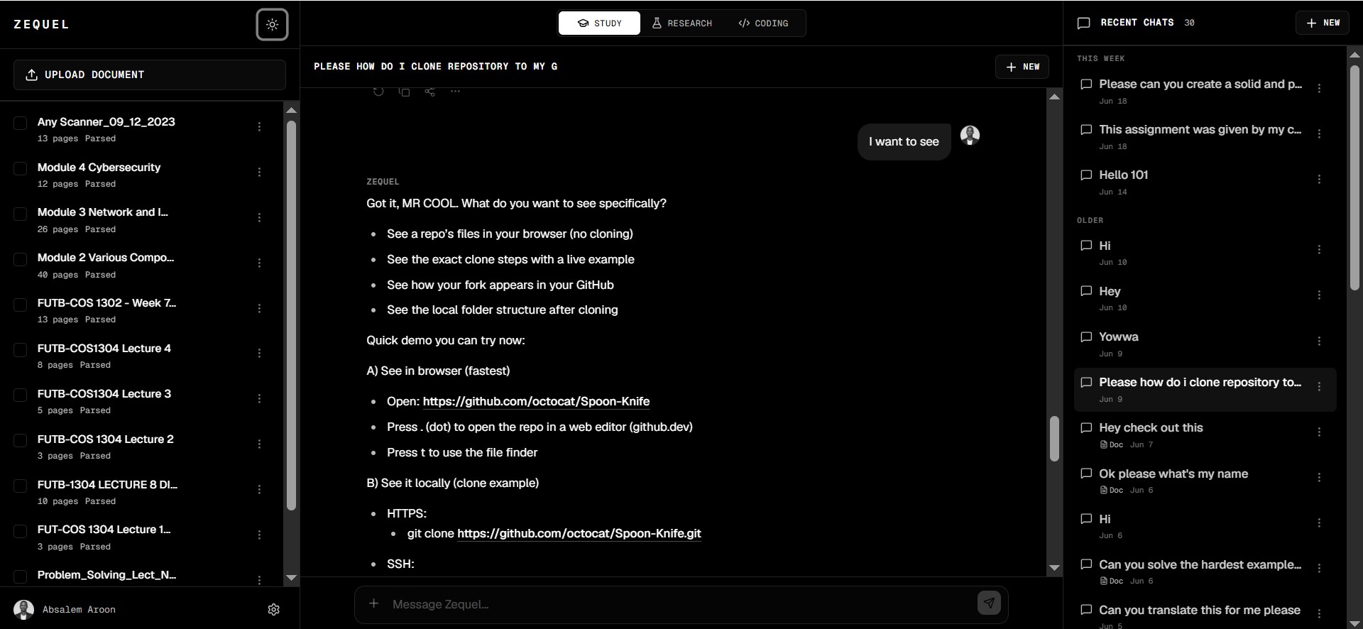The image size is (1363, 629).
Task: Open options for 'This assignment was given' chat
Action: tap(1319, 134)
